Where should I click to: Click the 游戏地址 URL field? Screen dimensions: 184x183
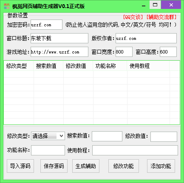click(59, 52)
